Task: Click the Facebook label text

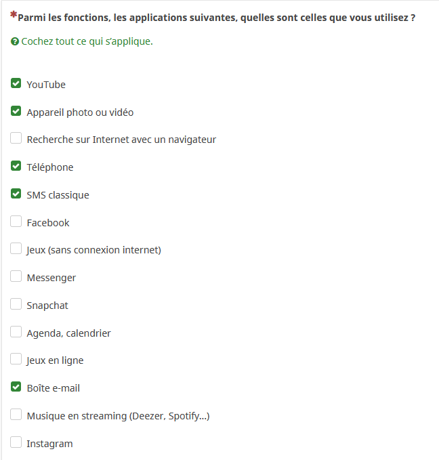Action: (x=48, y=223)
